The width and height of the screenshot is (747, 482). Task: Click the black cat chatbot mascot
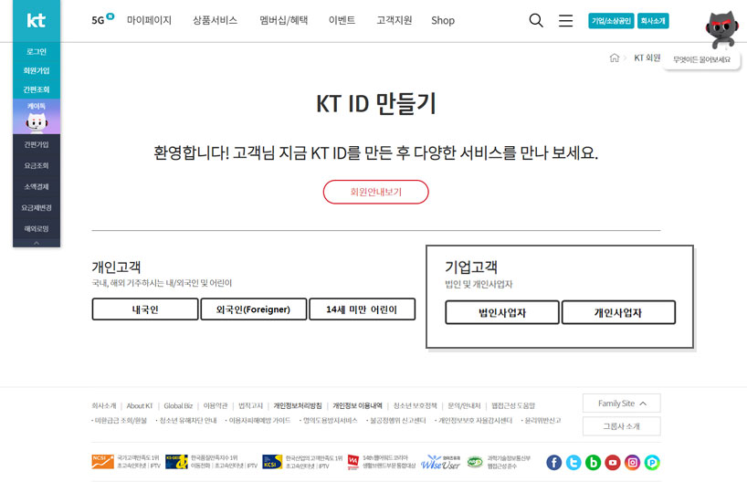pyautogui.click(x=721, y=29)
